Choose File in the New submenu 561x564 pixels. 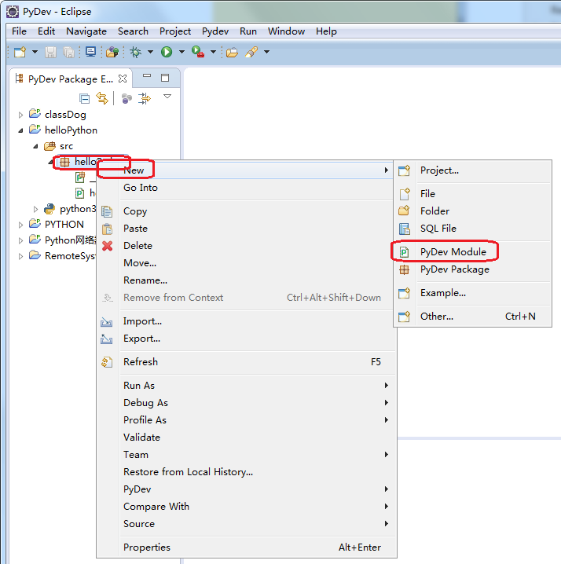pos(472,194)
